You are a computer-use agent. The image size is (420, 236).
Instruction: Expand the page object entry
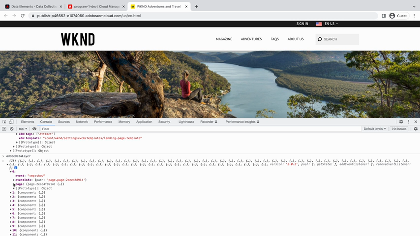coord(14,184)
